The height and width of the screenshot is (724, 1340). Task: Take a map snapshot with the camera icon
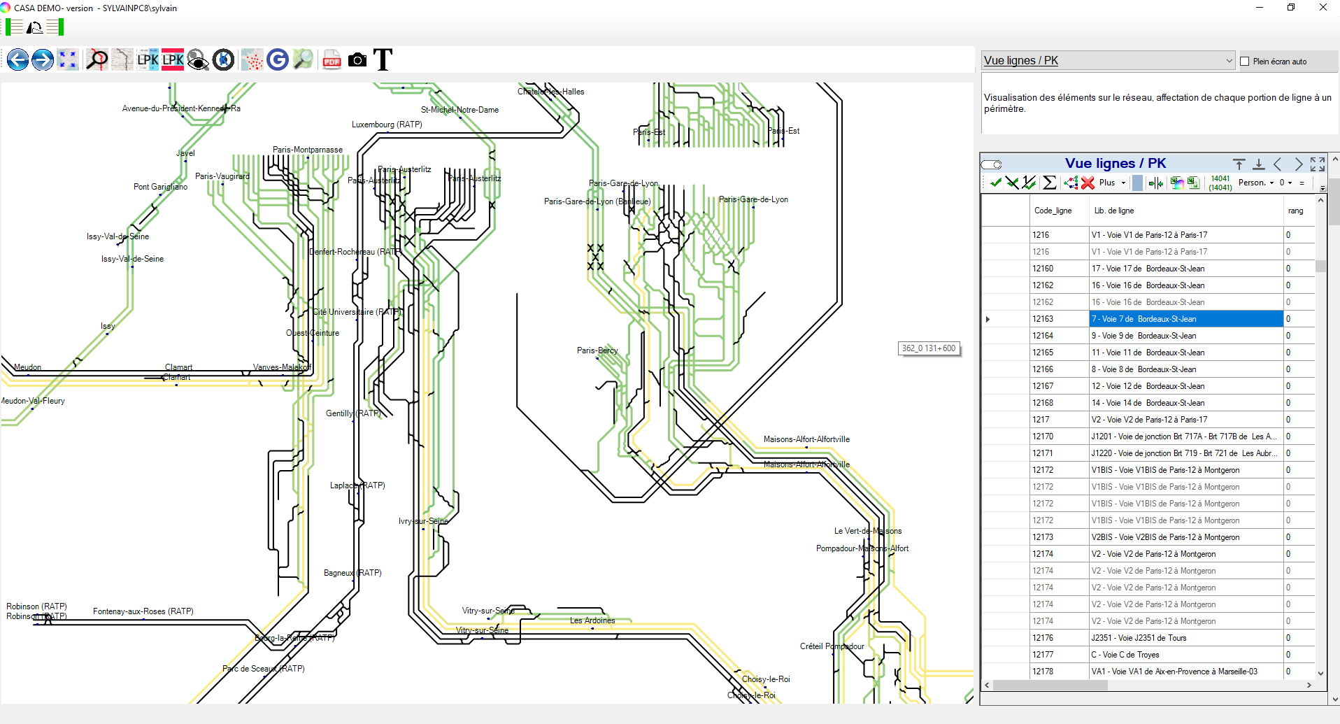point(357,60)
